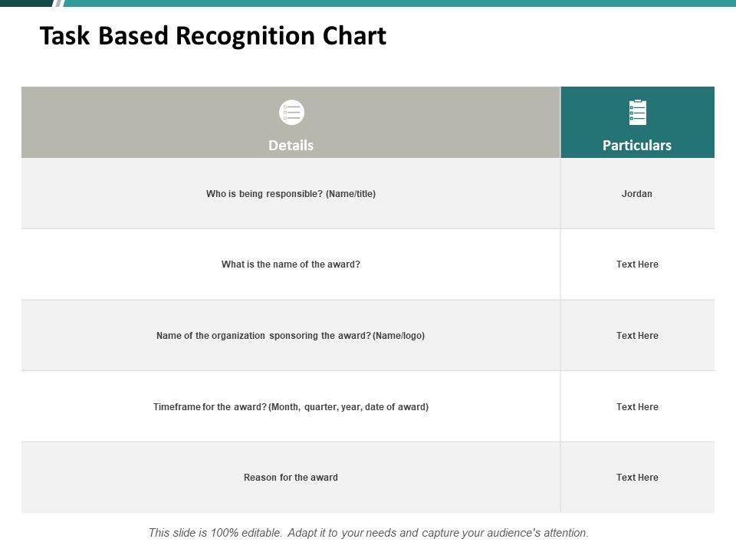
Task: Click 'Text Here' beside Reason for the award
Action: [x=637, y=478]
